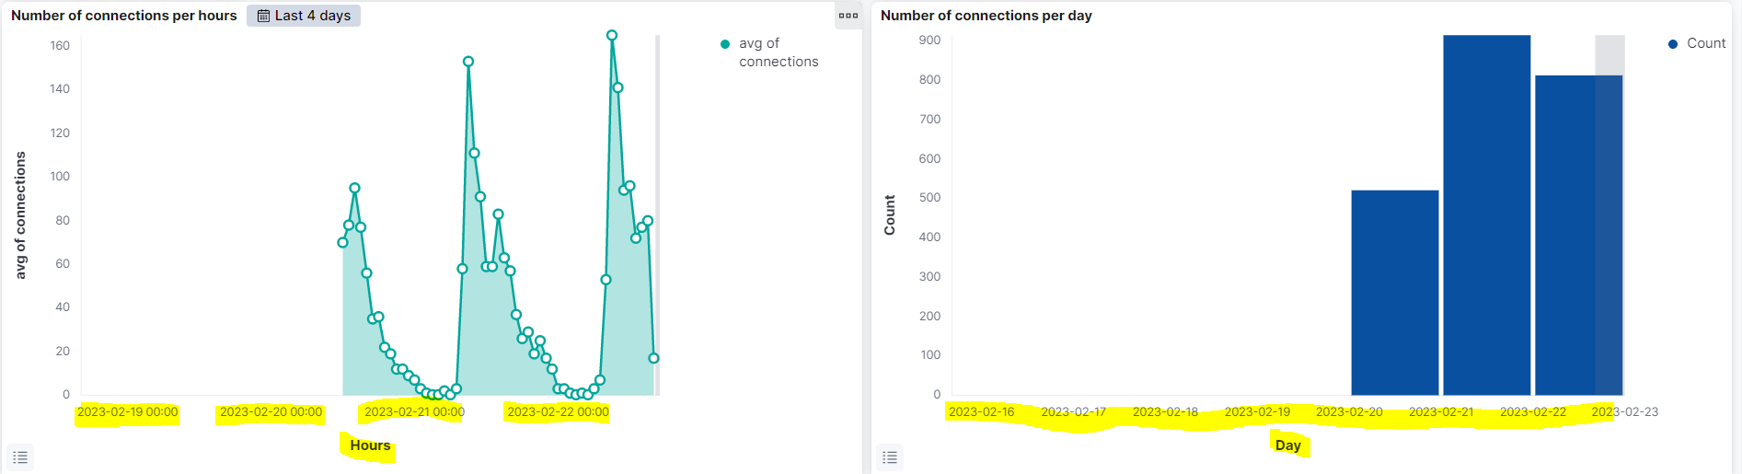Screen dimensions: 1742x474
Task: Click the first data point of the line chart
Action: pyautogui.click(x=342, y=243)
